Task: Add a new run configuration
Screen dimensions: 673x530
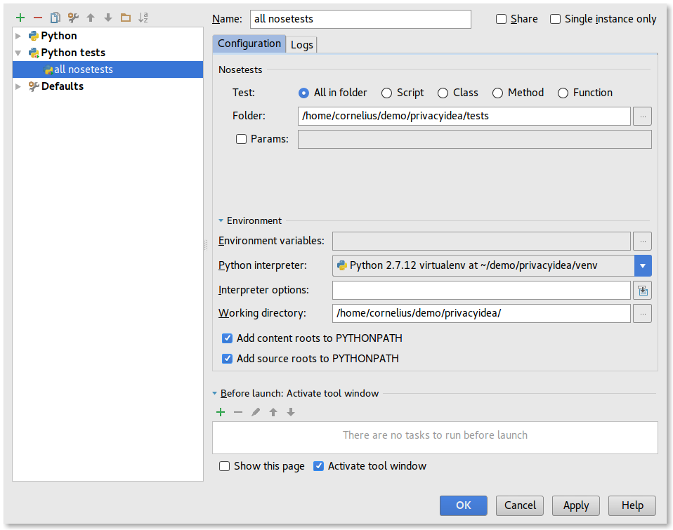Action: (20, 18)
